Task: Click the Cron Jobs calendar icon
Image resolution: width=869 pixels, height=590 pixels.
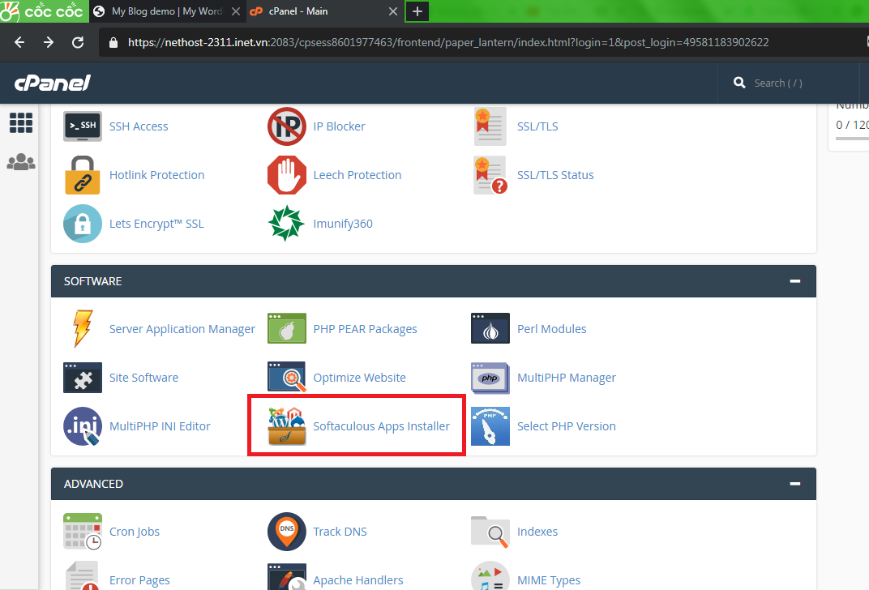Action: pos(83,532)
